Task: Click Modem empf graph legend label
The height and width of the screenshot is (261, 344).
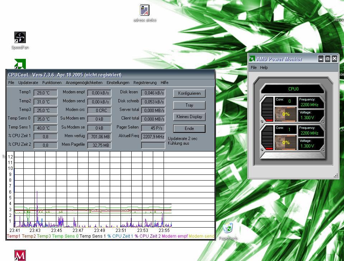Action: tap(175, 236)
